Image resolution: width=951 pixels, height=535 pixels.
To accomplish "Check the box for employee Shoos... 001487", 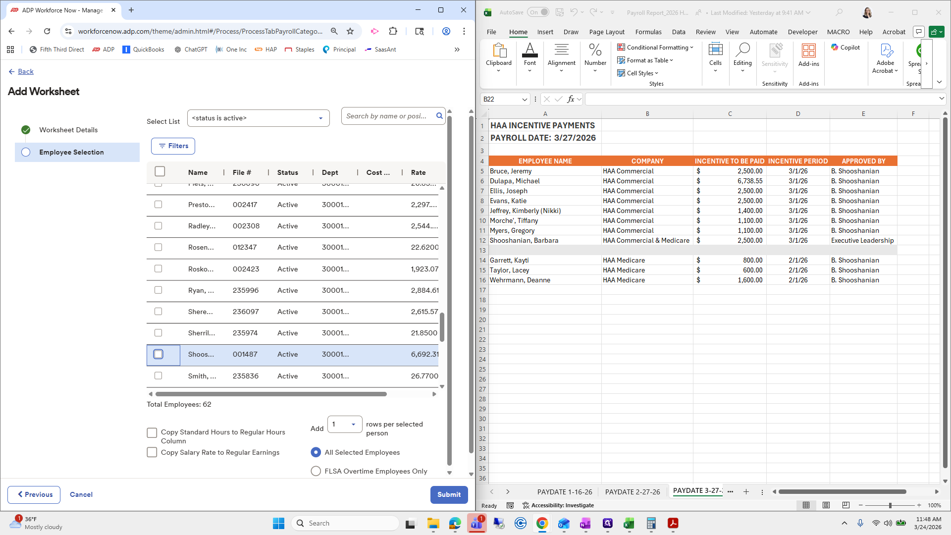I will (158, 354).
